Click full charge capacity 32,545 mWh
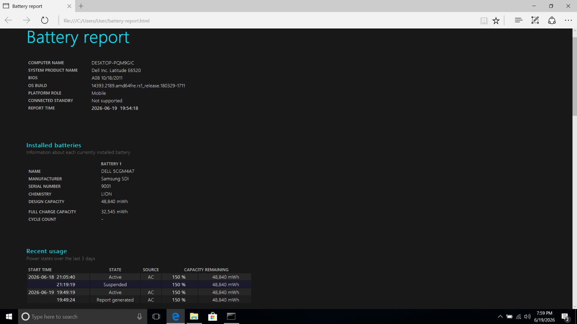577x324 pixels. tap(114, 212)
